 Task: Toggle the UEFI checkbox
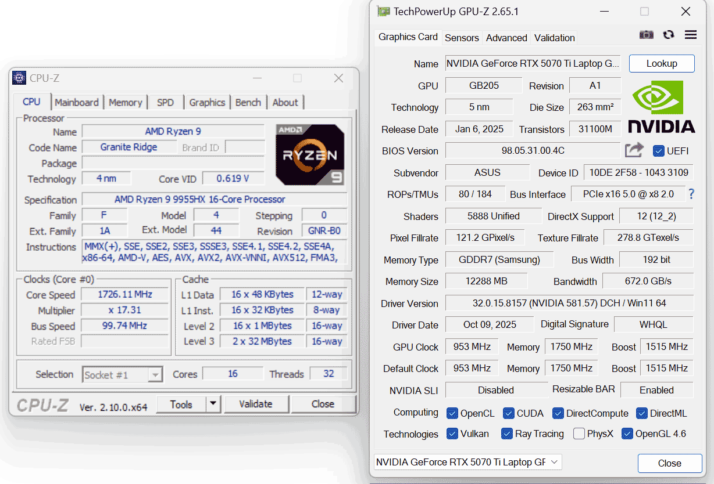coord(658,151)
